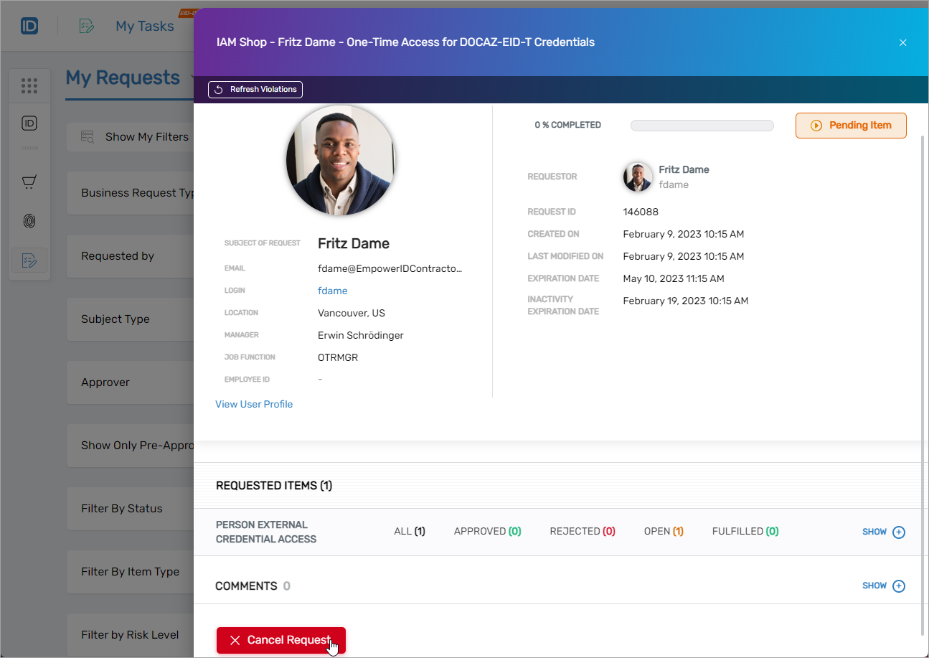Click Fritz Dame's large profile photo
The image size is (929, 658).
341,160
